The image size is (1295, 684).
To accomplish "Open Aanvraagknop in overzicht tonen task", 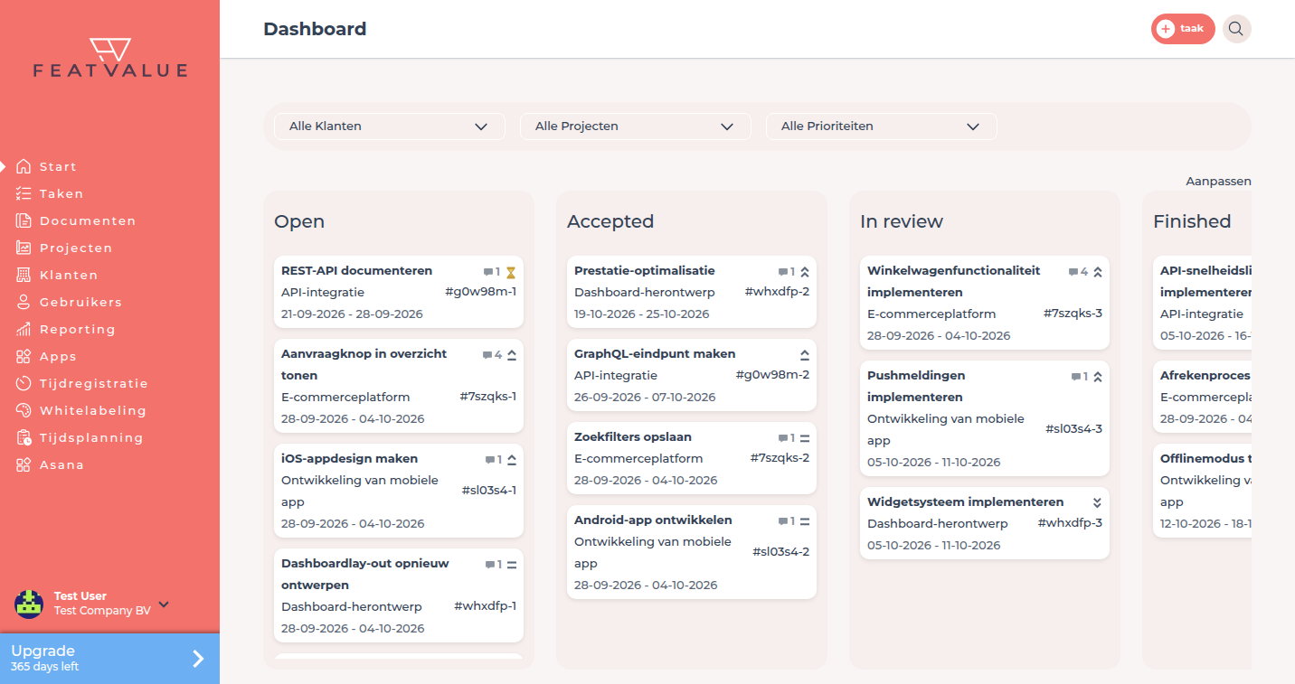I will (x=399, y=386).
